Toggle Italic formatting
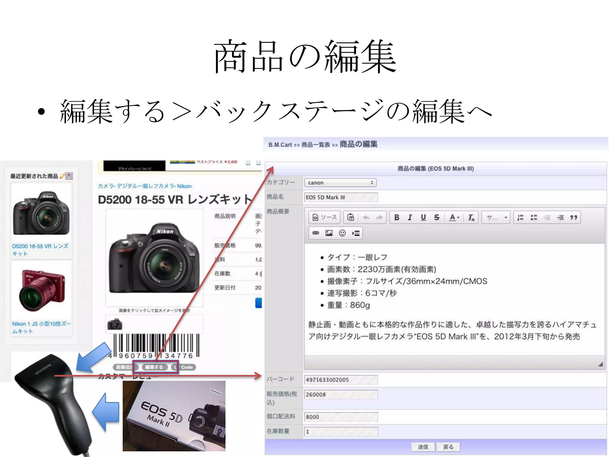 pyautogui.click(x=410, y=217)
